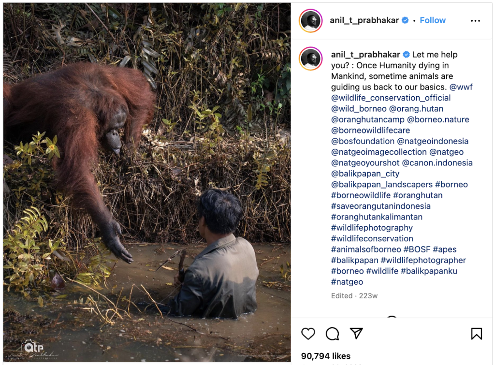Image resolution: width=495 pixels, height=365 pixels.
Task: Open the #saveorangutanindonesia hashtag
Action: [x=380, y=206]
